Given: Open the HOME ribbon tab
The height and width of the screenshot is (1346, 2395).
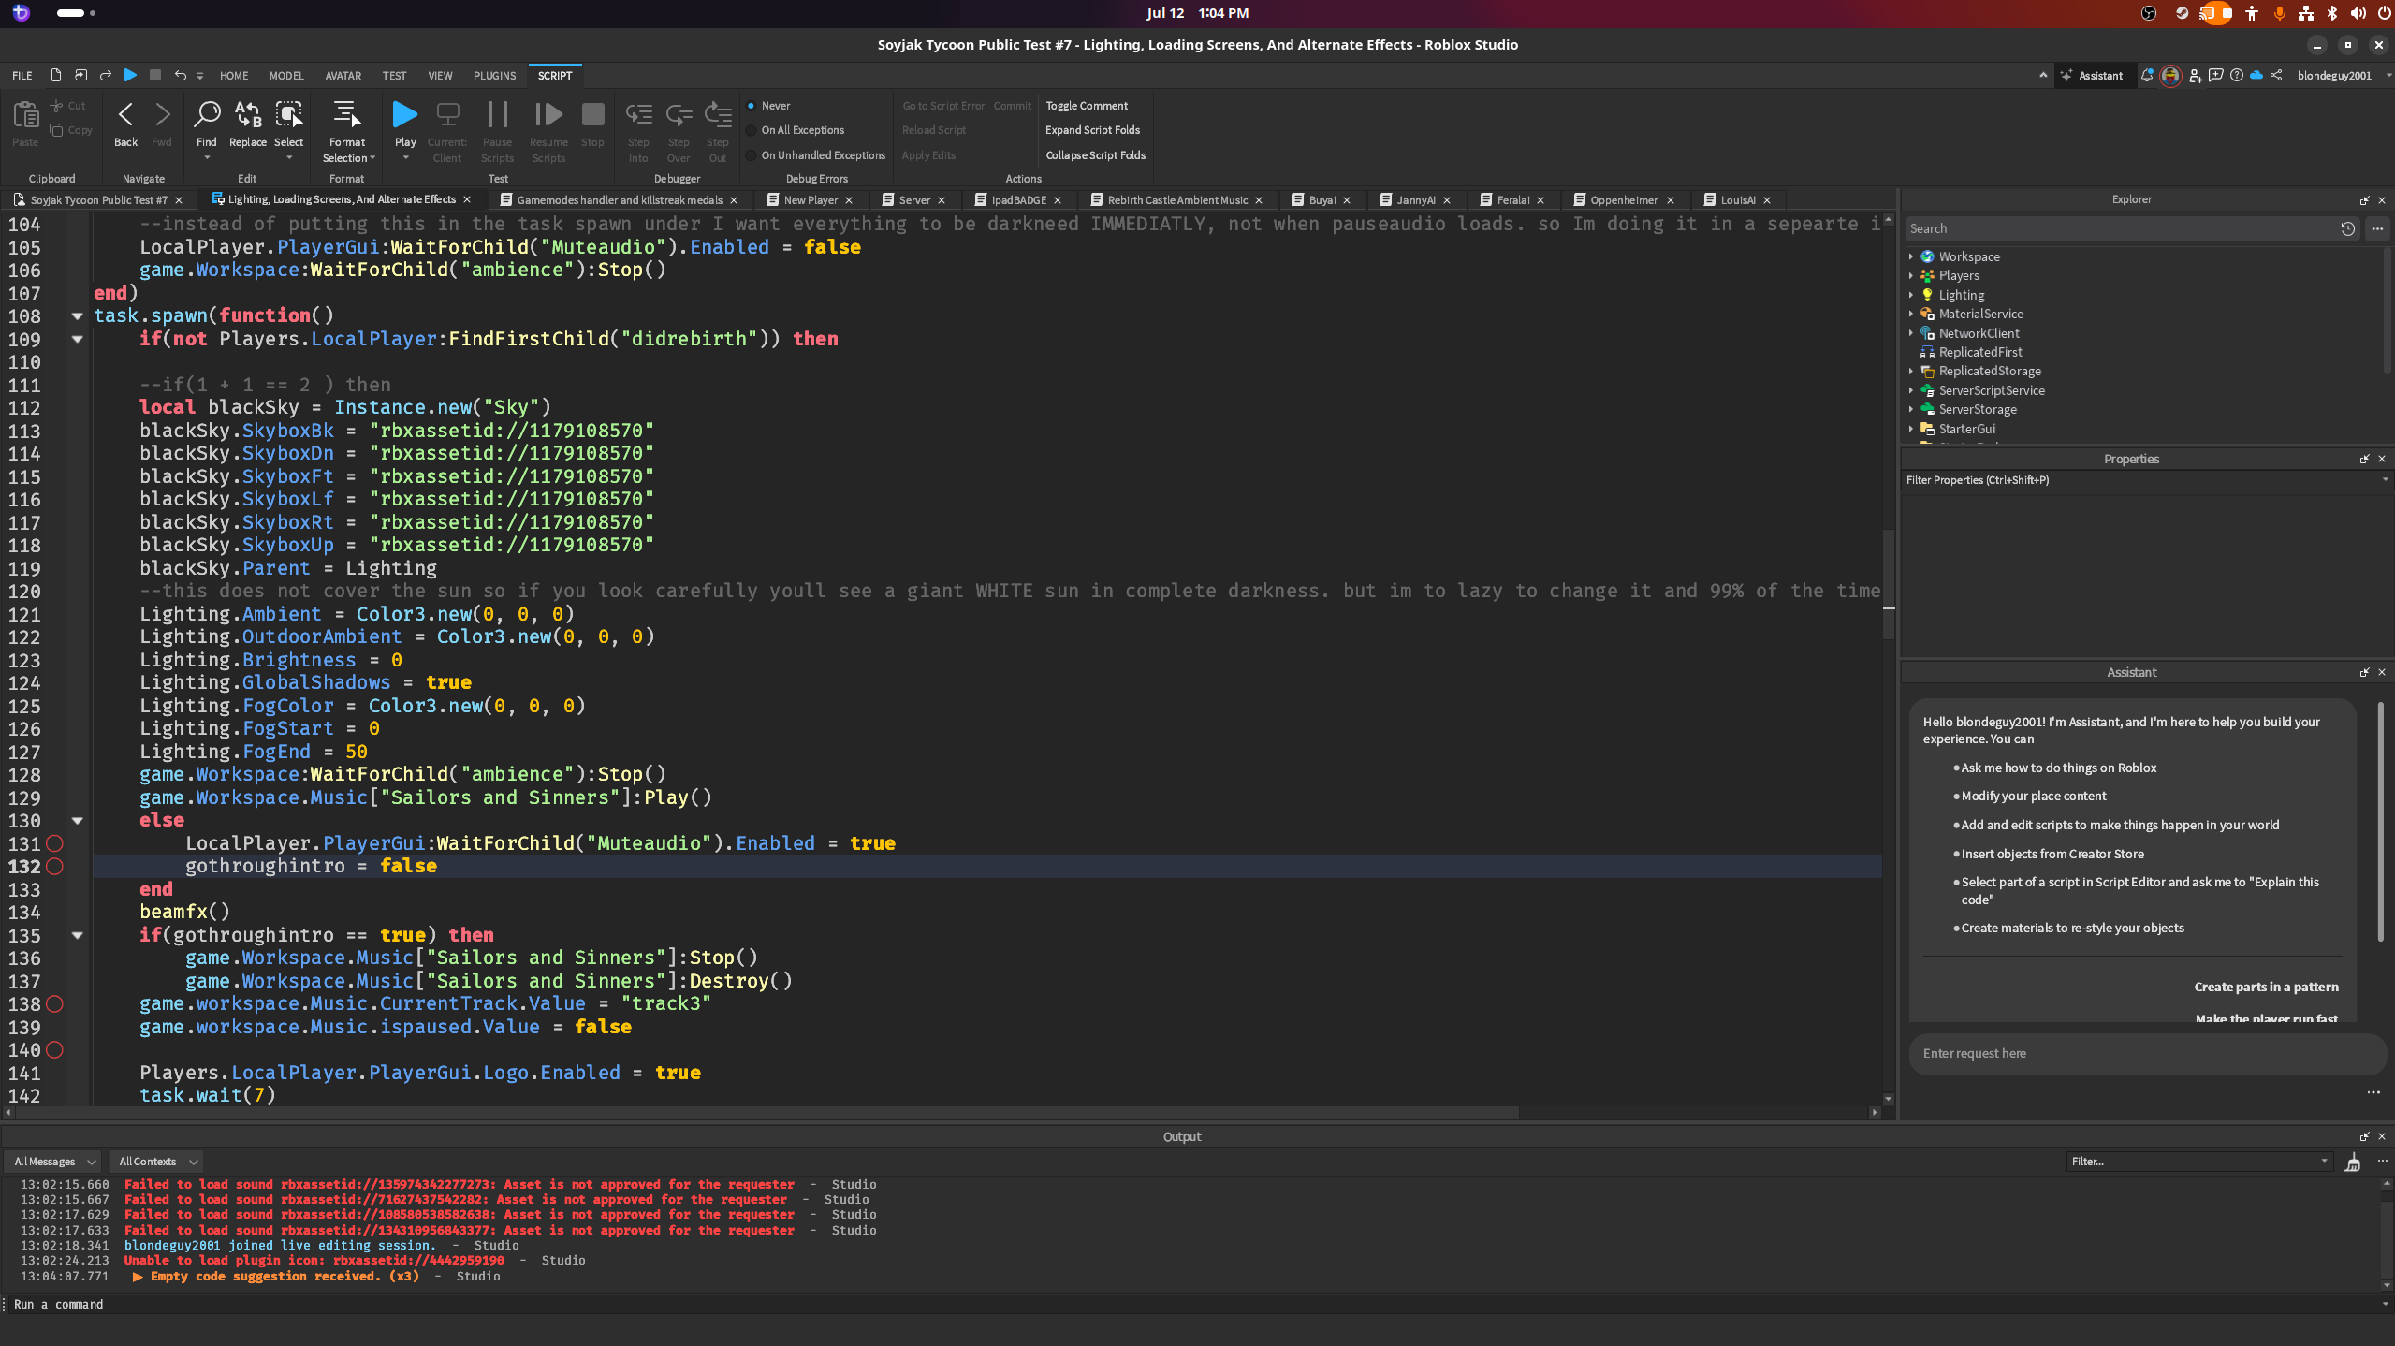Looking at the screenshot, I should 234,76.
